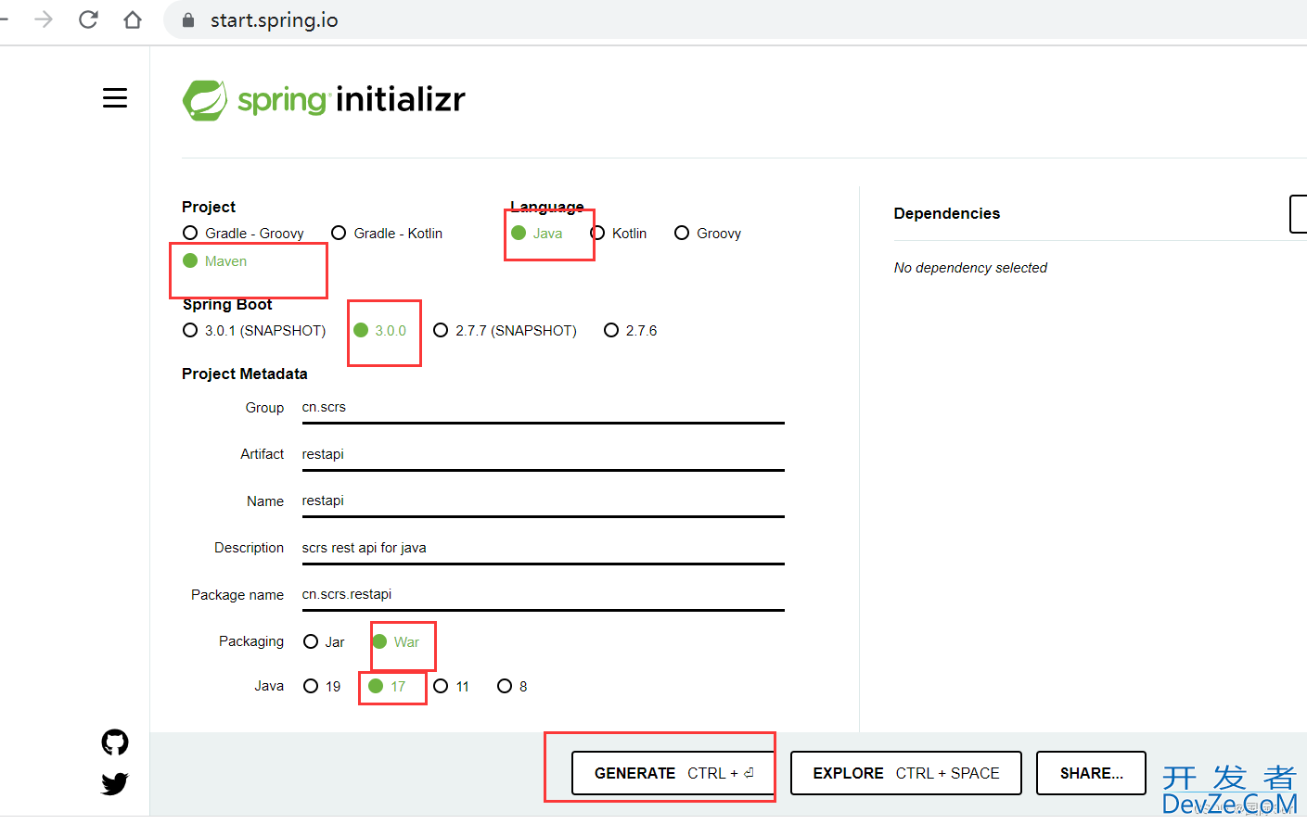Viewport: 1307px width, 824px height.
Task: Click the 'Project' heading
Action: click(209, 207)
